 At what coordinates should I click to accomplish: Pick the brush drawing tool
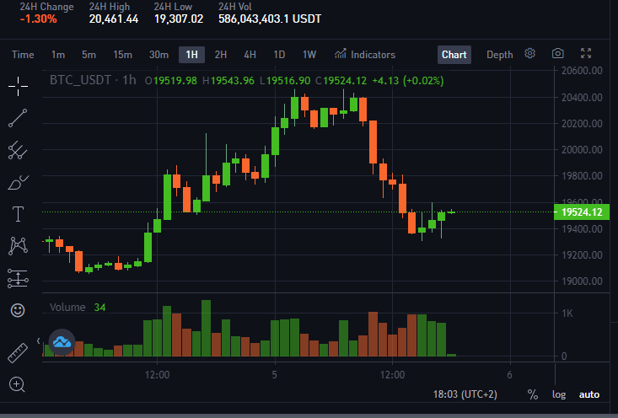pyautogui.click(x=19, y=182)
